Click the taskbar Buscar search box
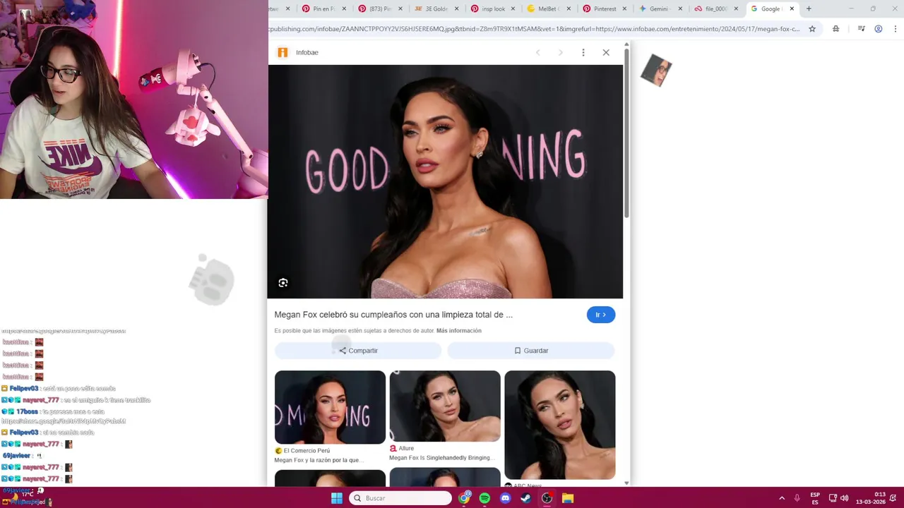Screen dimensions: 904x508 [x=400, y=498]
